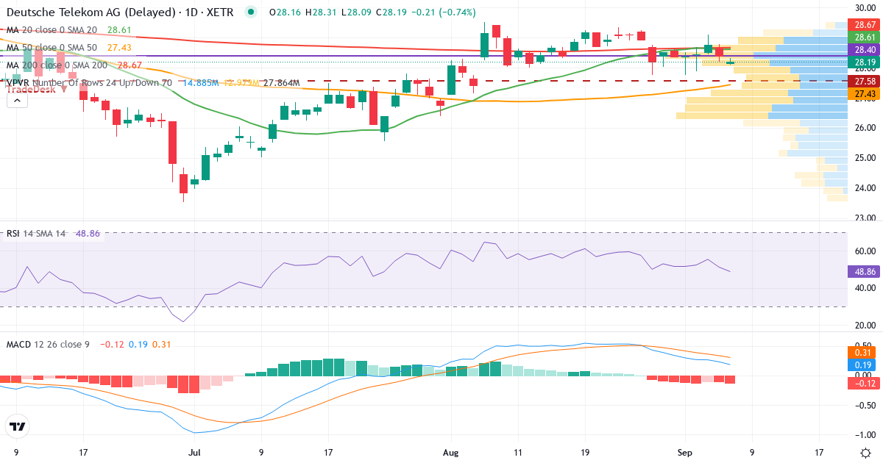Viewport: 883px width, 463px height.
Task: Click the purple 28.40 price axis label
Action: coord(865,49)
